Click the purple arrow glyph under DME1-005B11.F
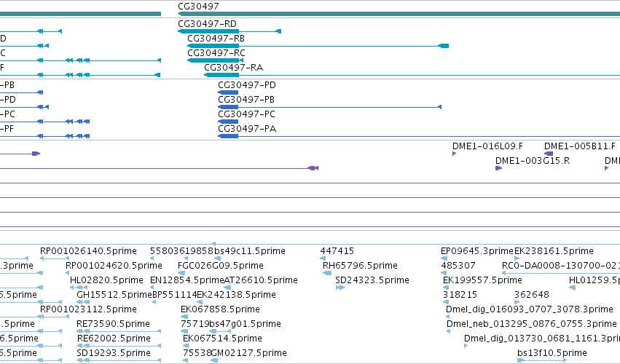Screen dimensions: 620x364 coord(549,154)
